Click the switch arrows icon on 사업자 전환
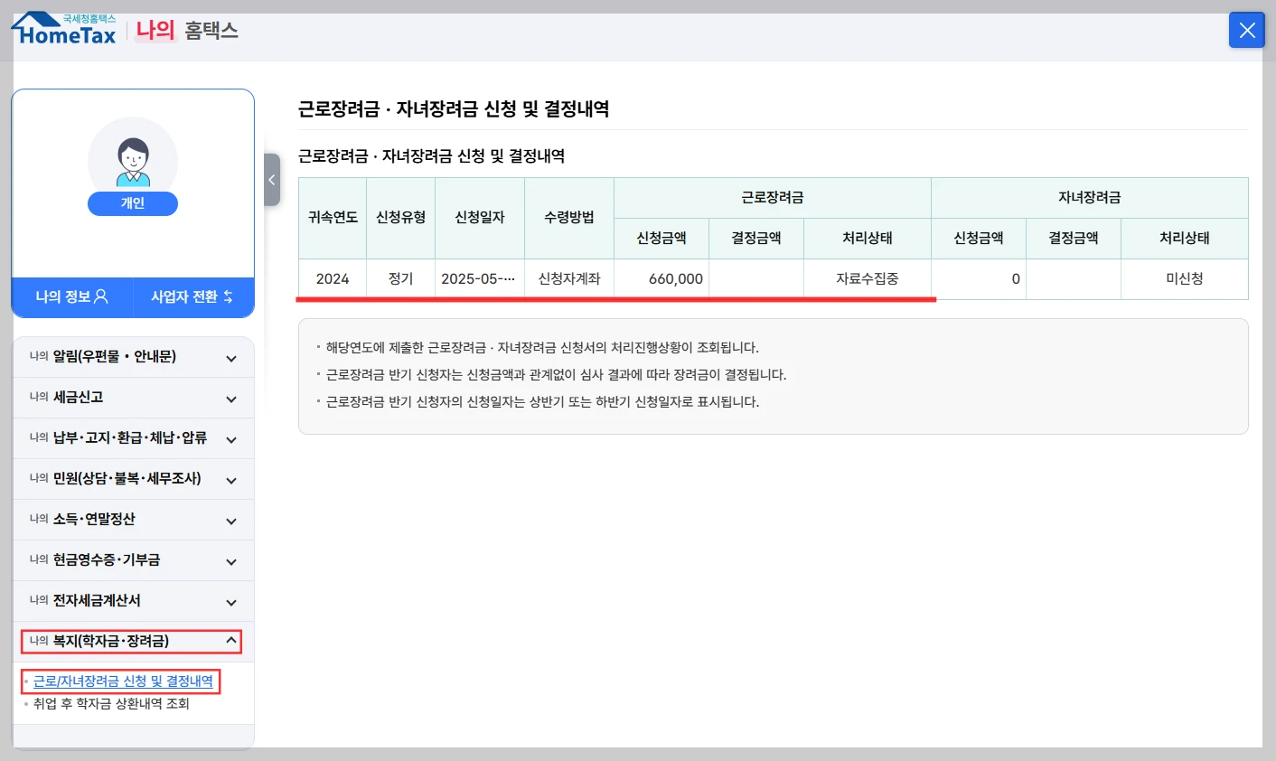Image resolution: width=1276 pixels, height=761 pixels. click(230, 297)
